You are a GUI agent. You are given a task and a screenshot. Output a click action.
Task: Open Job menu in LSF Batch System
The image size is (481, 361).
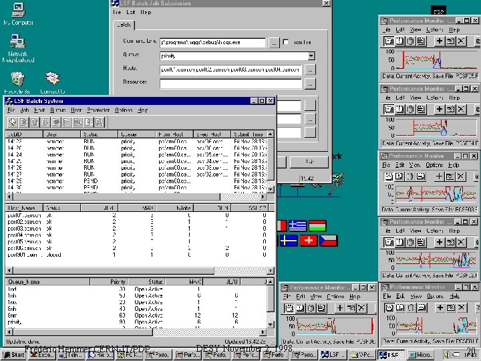[x=25, y=110]
